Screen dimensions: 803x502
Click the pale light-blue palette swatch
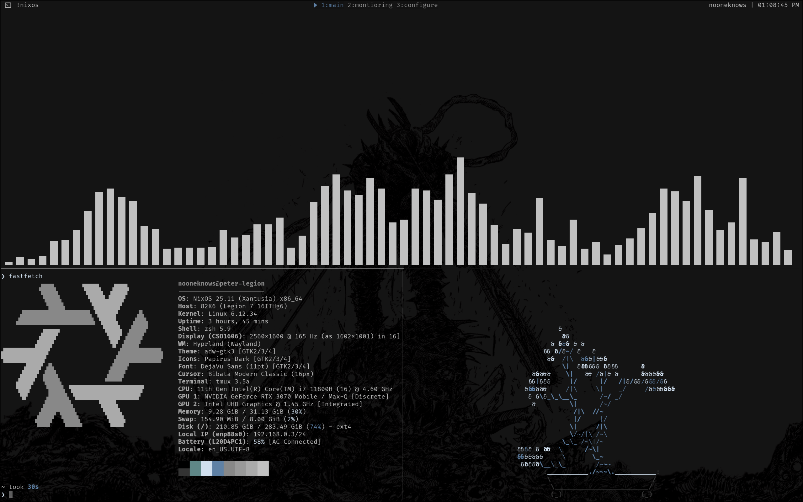[x=206, y=468]
